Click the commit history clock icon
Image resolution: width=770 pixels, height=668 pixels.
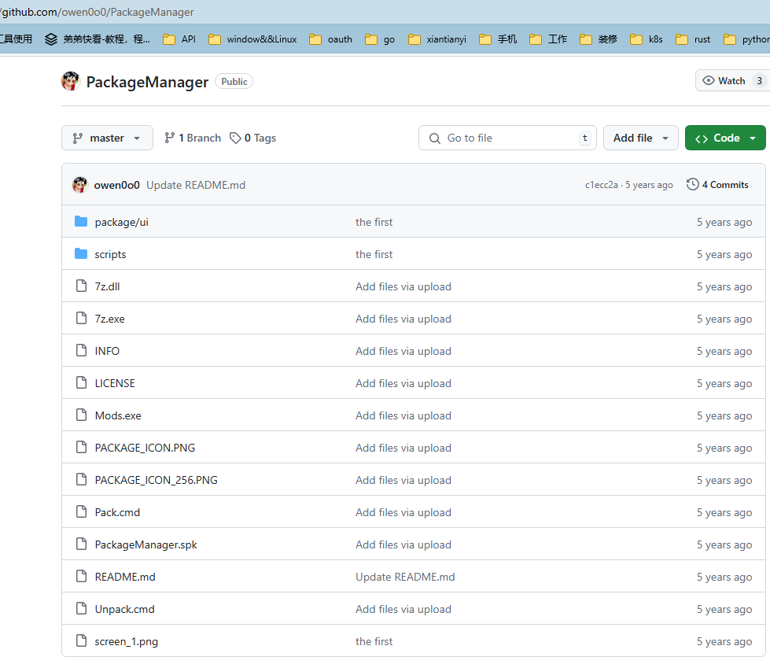pyautogui.click(x=692, y=185)
